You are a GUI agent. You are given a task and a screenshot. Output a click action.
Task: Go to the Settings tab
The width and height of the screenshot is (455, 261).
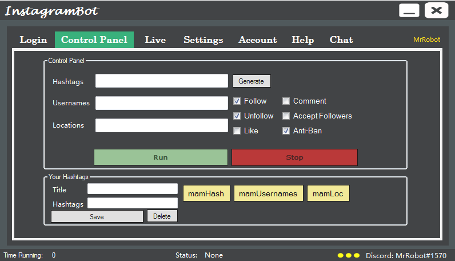pyautogui.click(x=203, y=40)
